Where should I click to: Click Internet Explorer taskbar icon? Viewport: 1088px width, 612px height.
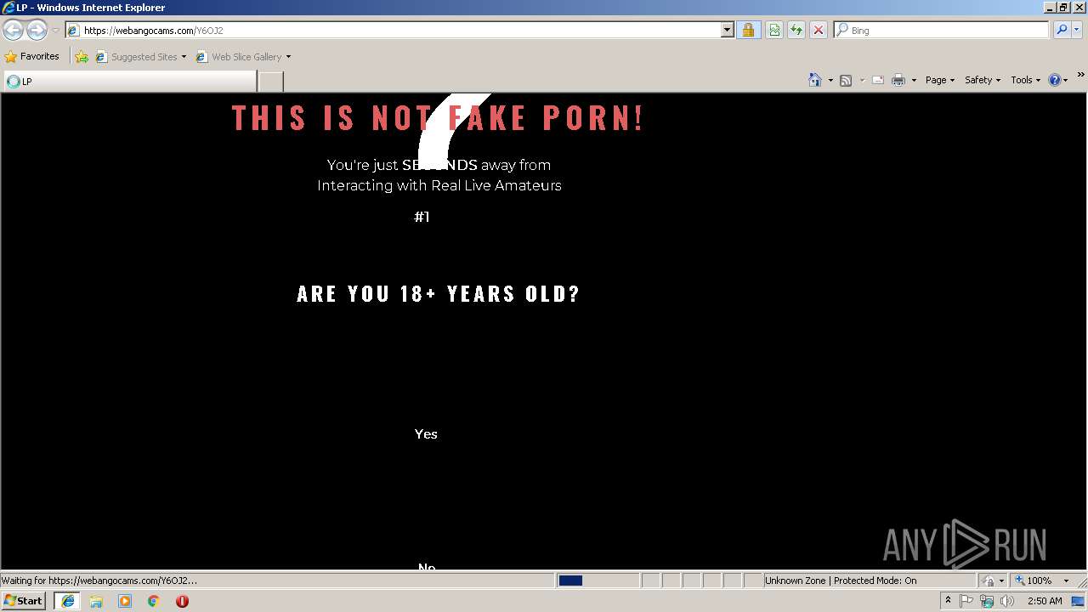(x=67, y=601)
